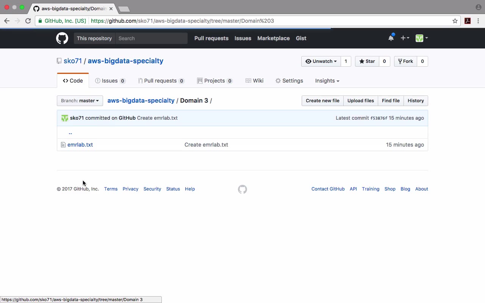
Task: Click the GitHub mark in the footer
Action: 242,189
